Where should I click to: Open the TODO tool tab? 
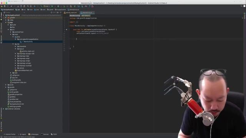(x=54, y=134)
